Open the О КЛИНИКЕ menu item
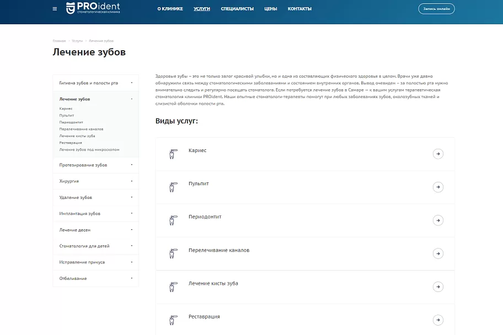 (x=170, y=9)
